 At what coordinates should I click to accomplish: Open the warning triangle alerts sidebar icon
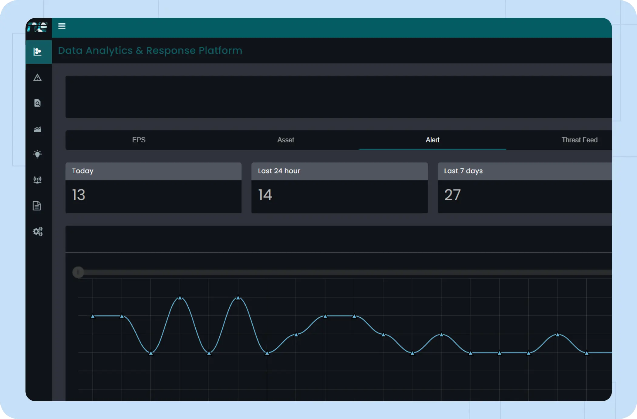pyautogui.click(x=37, y=78)
